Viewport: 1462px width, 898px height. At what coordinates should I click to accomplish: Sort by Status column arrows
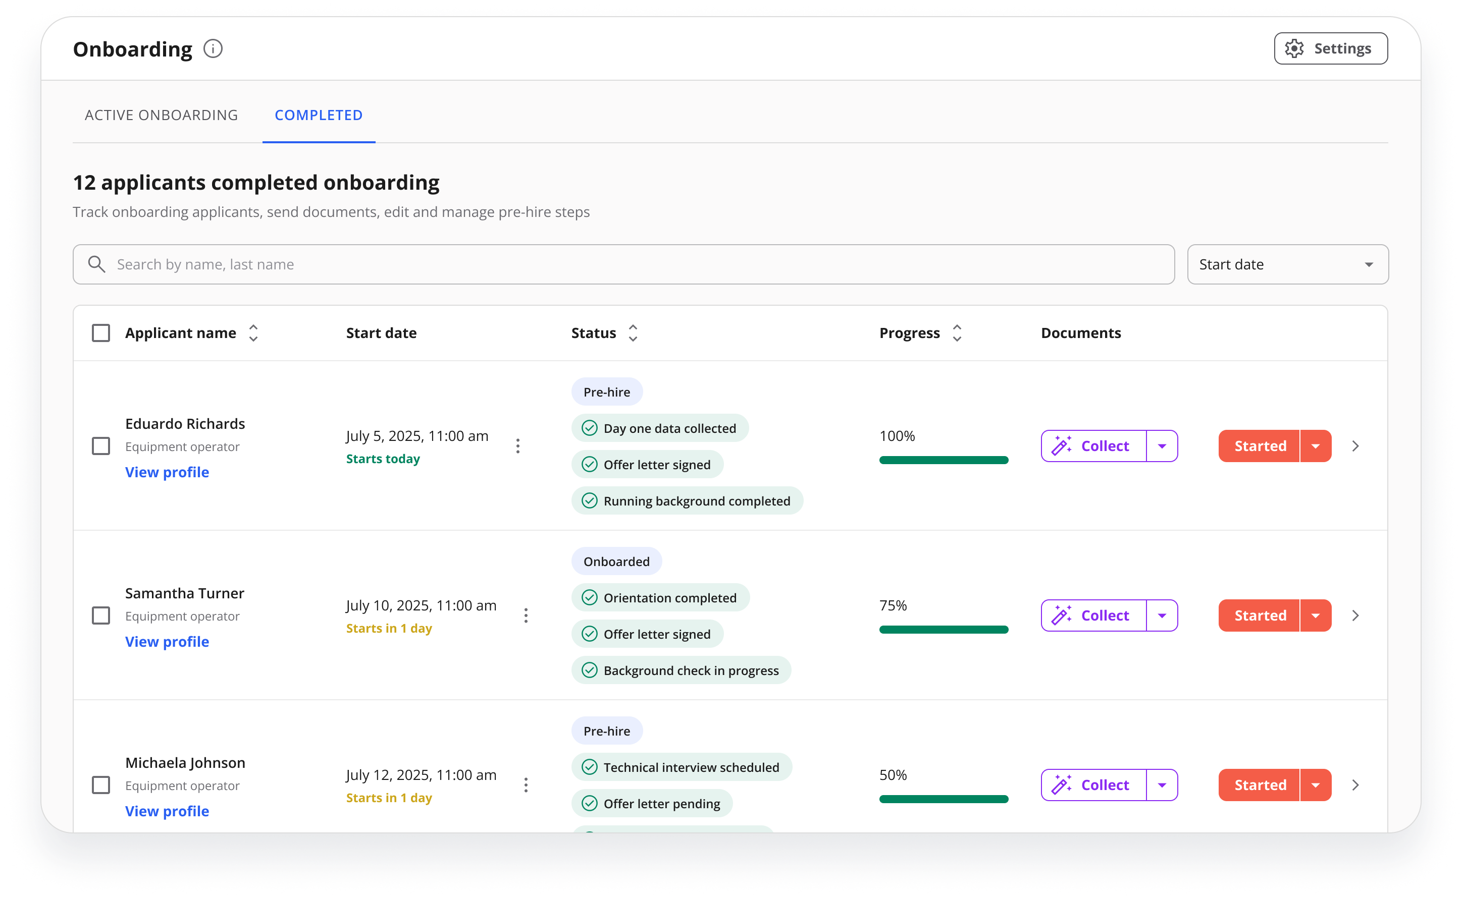[x=633, y=333]
